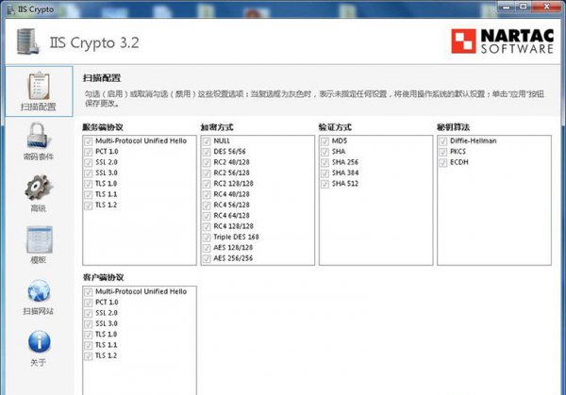Switch to the 模板 tab label

(x=39, y=260)
